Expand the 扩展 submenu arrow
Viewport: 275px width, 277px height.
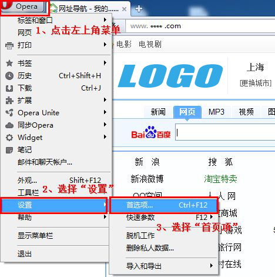pos(105,100)
